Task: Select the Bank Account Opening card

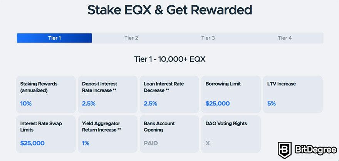Action: click(x=169, y=134)
